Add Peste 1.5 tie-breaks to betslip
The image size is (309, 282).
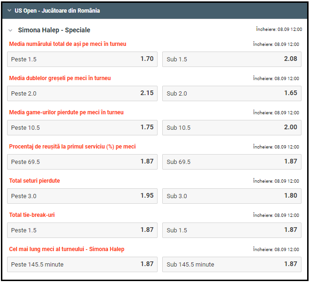coord(82,230)
